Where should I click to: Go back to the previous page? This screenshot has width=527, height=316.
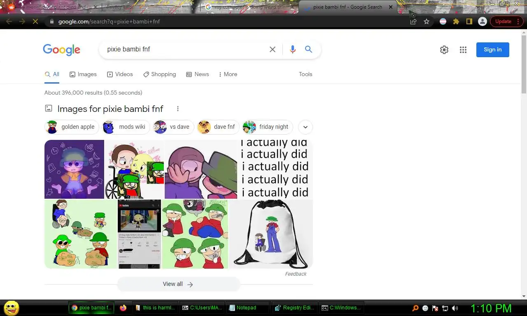(9, 21)
